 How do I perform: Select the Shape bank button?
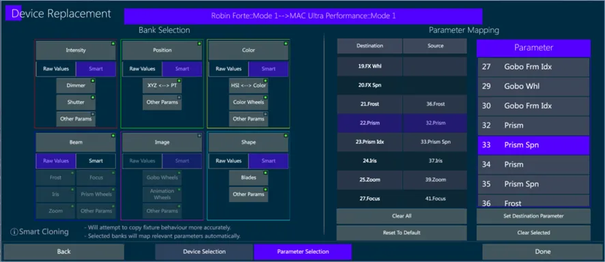coord(249,142)
